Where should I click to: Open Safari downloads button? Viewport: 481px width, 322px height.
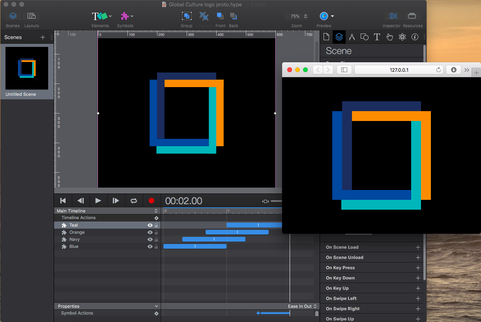[x=453, y=70]
